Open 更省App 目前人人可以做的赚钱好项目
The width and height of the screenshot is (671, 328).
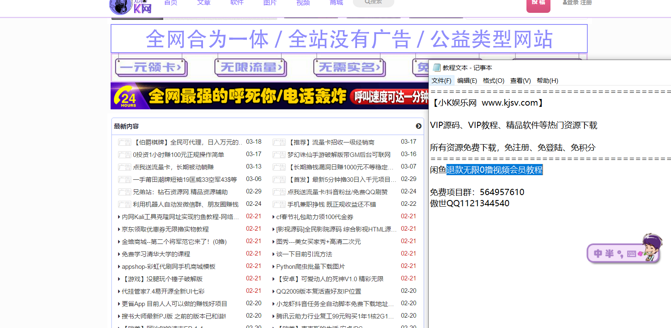pyautogui.click(x=174, y=304)
